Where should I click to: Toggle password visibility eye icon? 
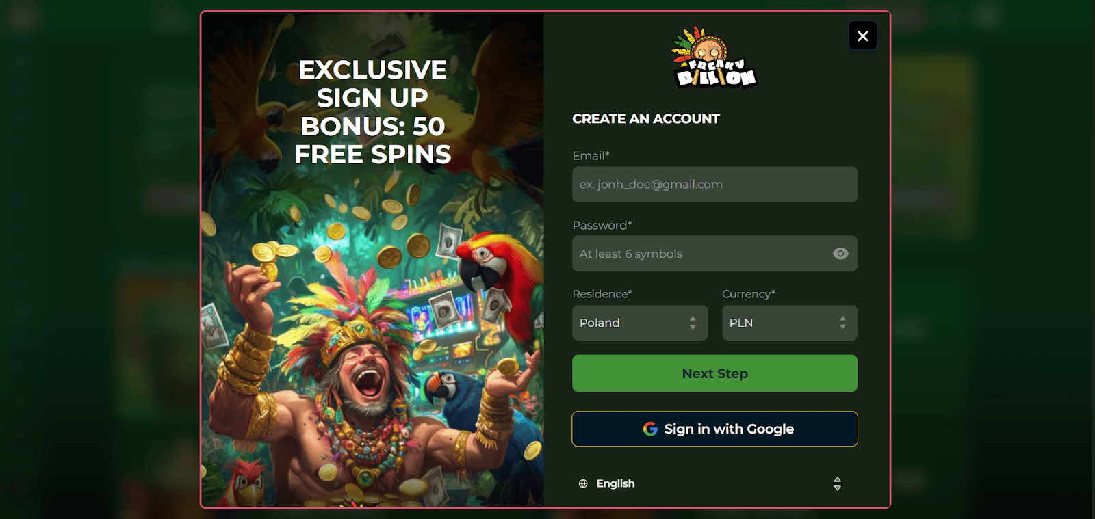[840, 254]
